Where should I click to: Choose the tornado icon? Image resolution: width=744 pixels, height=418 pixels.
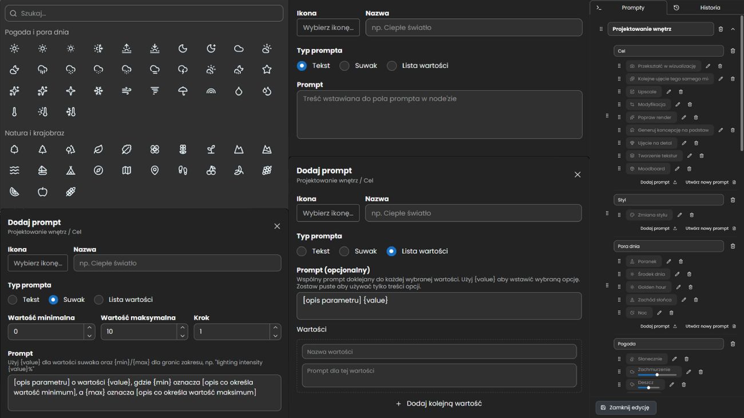point(155,91)
